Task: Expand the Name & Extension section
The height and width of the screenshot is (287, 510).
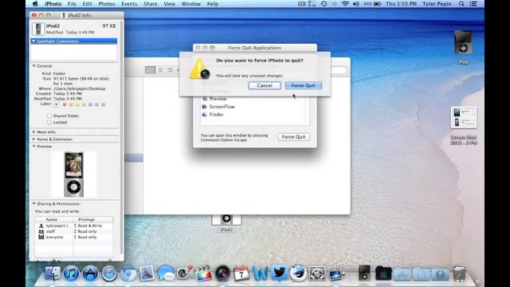Action: (33, 140)
